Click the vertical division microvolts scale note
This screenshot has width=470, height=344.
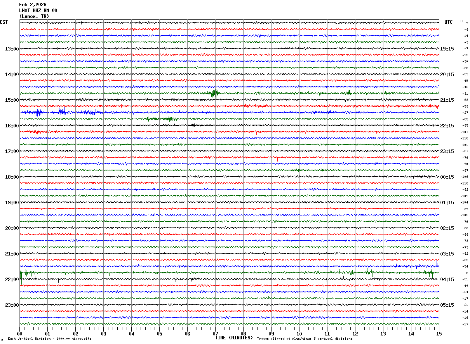[x=49, y=339]
